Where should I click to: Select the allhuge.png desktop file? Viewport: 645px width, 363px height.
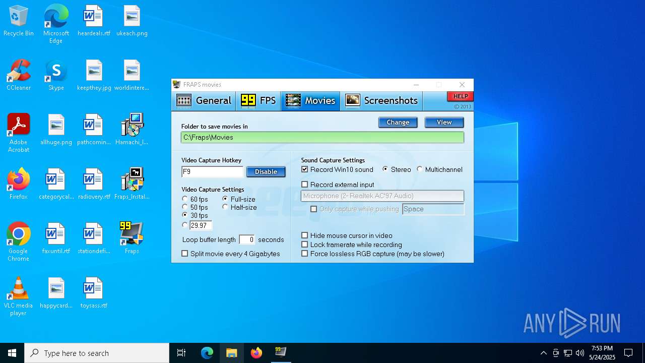pyautogui.click(x=56, y=130)
